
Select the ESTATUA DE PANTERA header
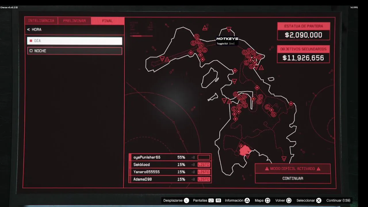[304, 26]
